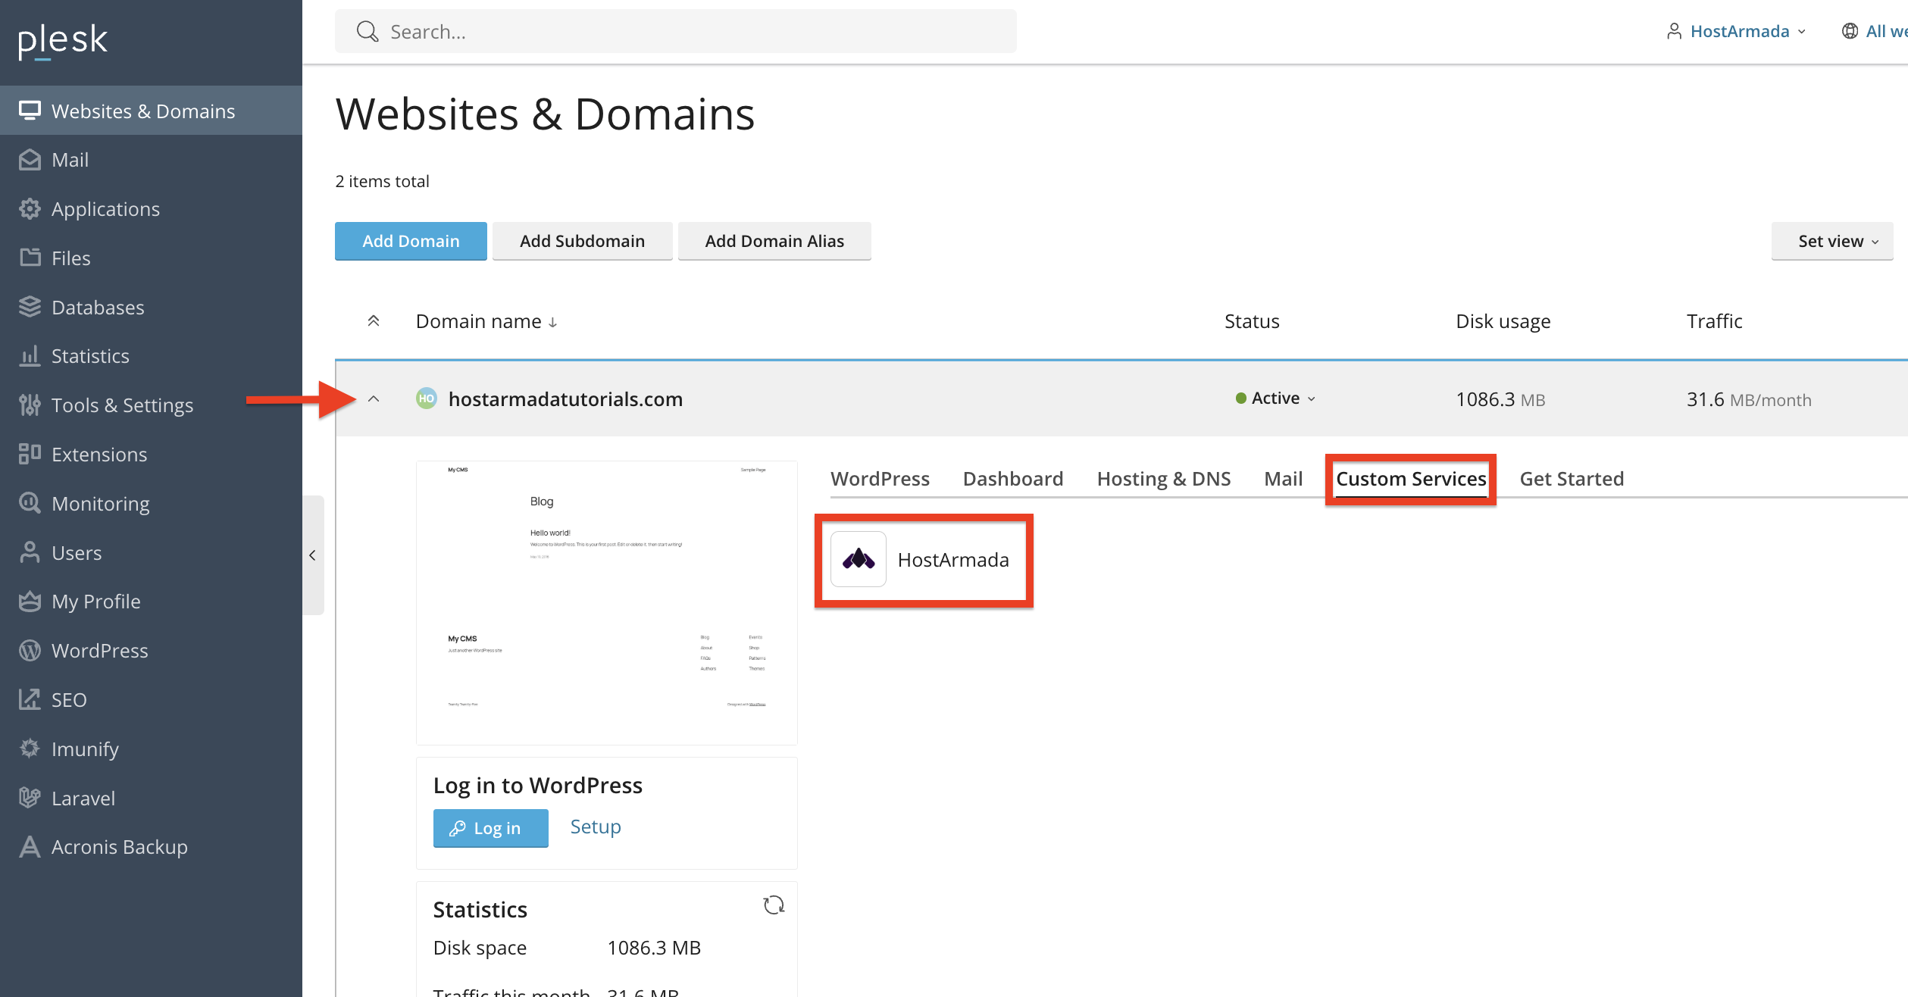This screenshot has width=1908, height=997.
Task: Click the Add Domain button
Action: click(411, 241)
